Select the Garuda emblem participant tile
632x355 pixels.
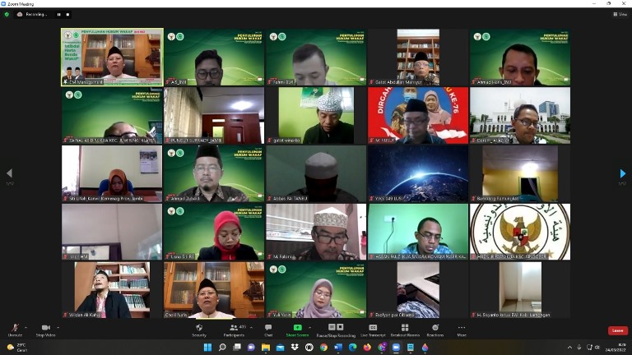click(x=520, y=232)
